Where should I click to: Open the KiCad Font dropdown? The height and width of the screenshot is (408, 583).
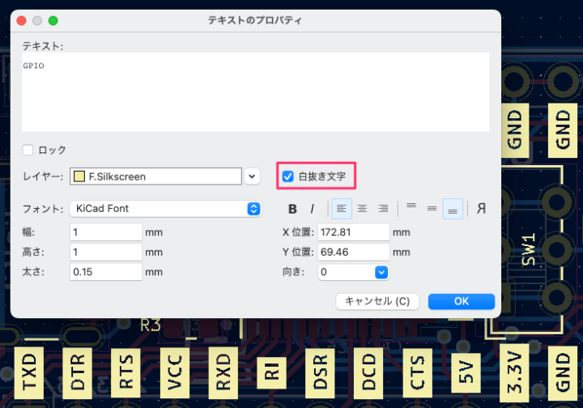click(x=253, y=209)
